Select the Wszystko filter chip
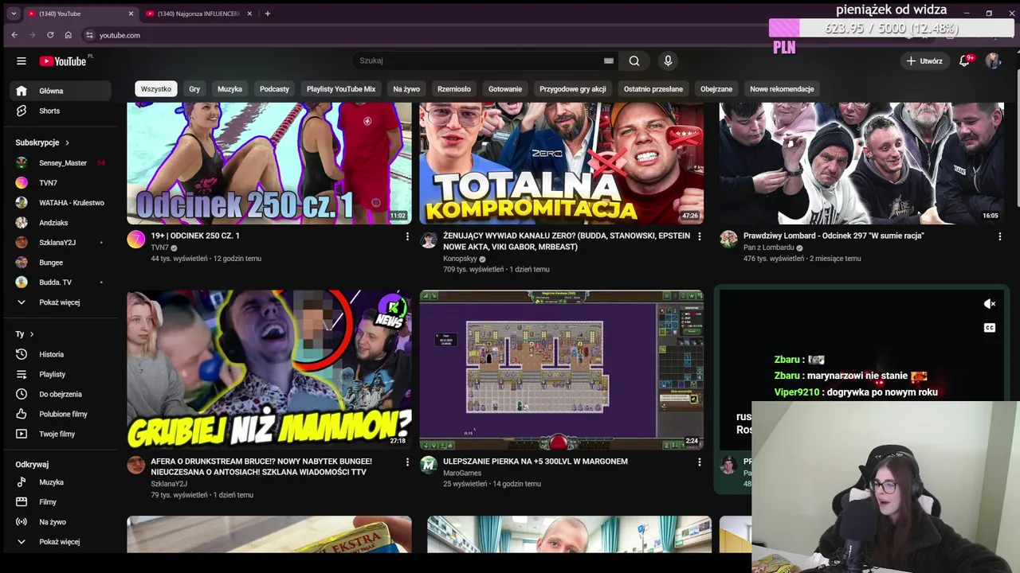 coord(156,89)
